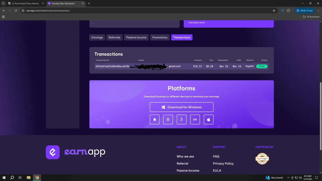The height and width of the screenshot is (181, 322).
Task: Open the AppEsteem certification badge
Action: [x=262, y=159]
